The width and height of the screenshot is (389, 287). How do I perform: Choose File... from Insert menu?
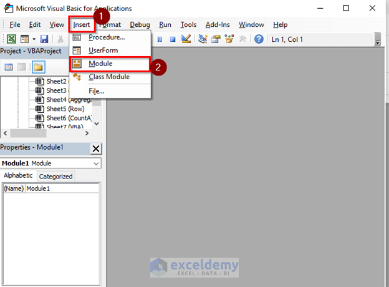click(110, 91)
